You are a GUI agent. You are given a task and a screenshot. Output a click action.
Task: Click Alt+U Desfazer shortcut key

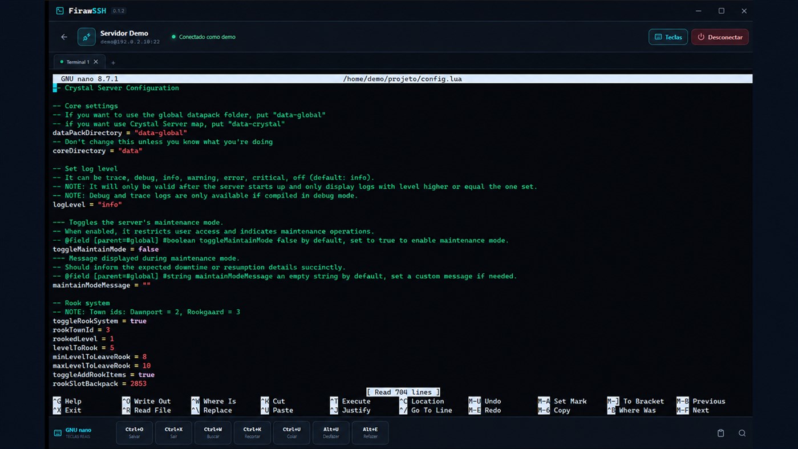[331, 432]
